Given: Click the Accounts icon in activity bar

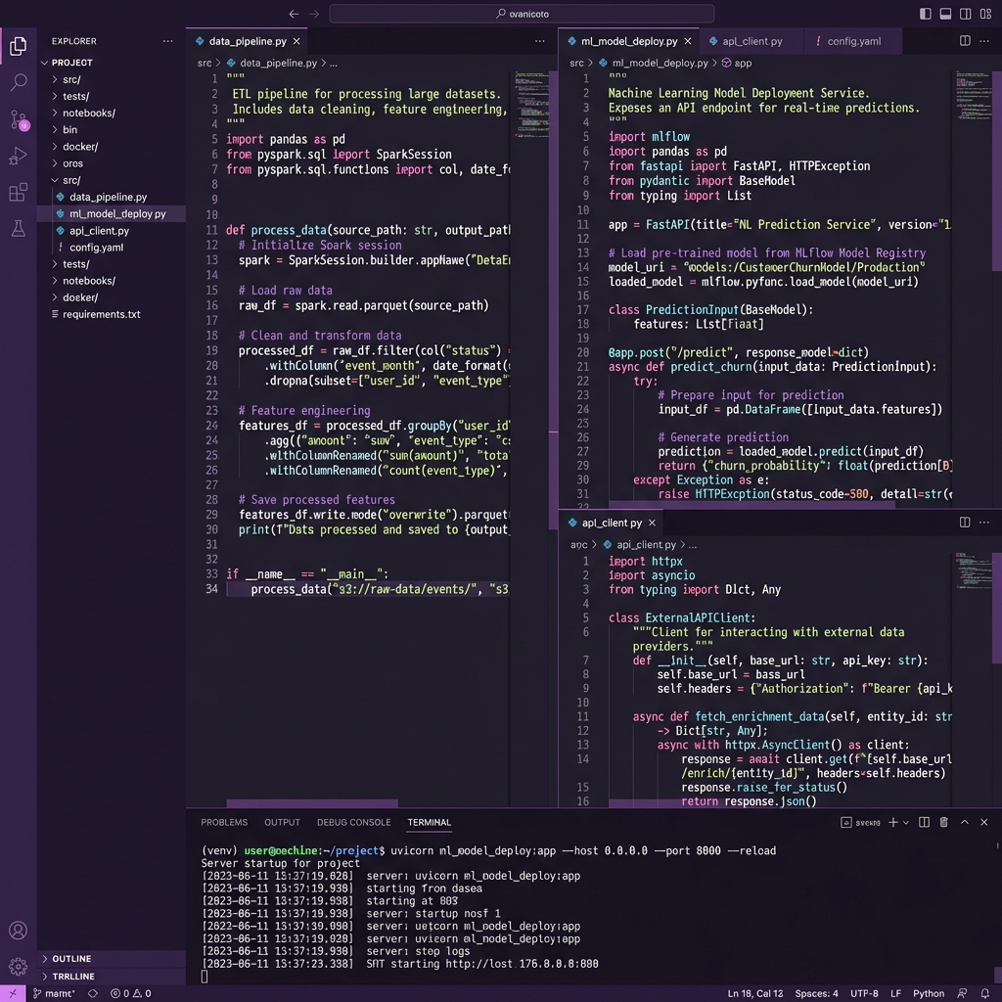Looking at the screenshot, I should pos(18,931).
